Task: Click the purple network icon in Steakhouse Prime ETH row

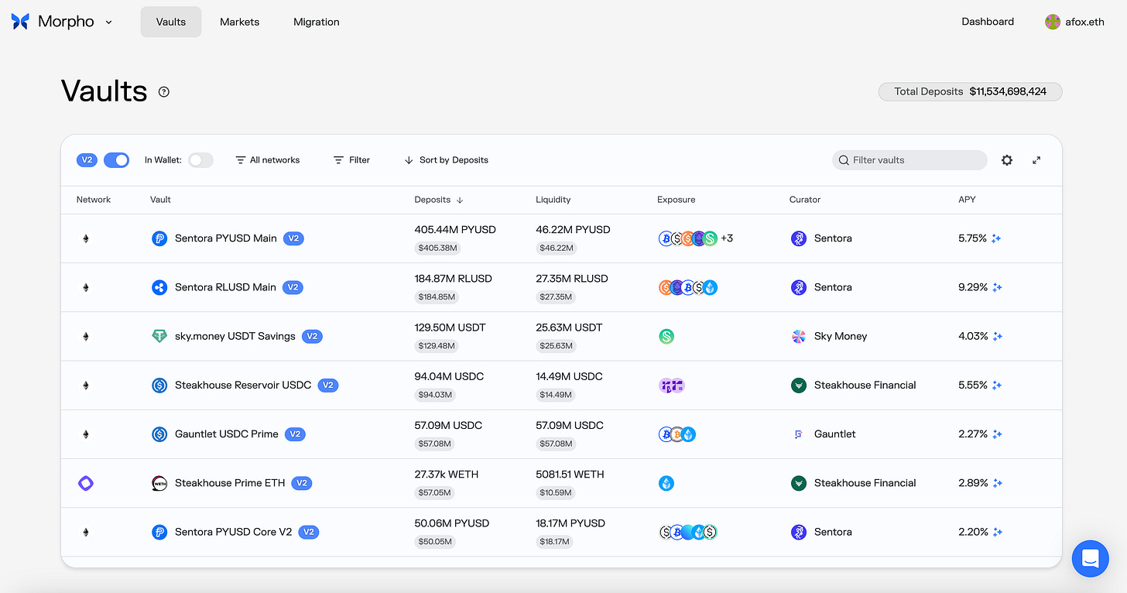Action: pos(86,483)
